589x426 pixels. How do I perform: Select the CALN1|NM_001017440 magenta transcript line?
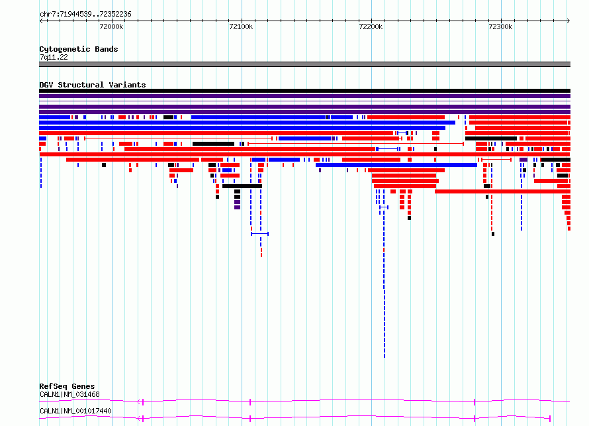coord(295,418)
